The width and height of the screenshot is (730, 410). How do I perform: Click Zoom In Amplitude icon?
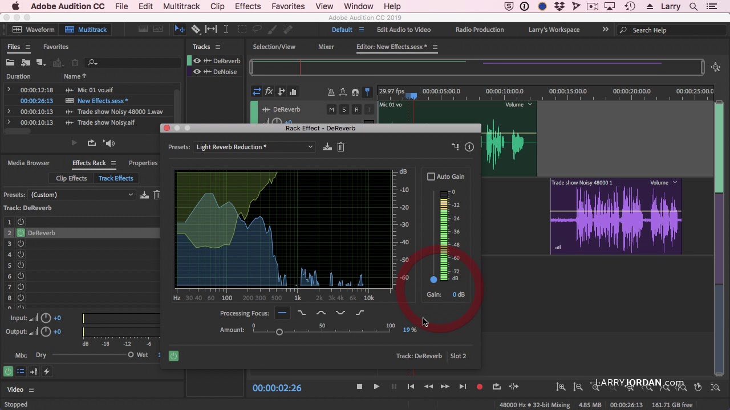coord(561,387)
